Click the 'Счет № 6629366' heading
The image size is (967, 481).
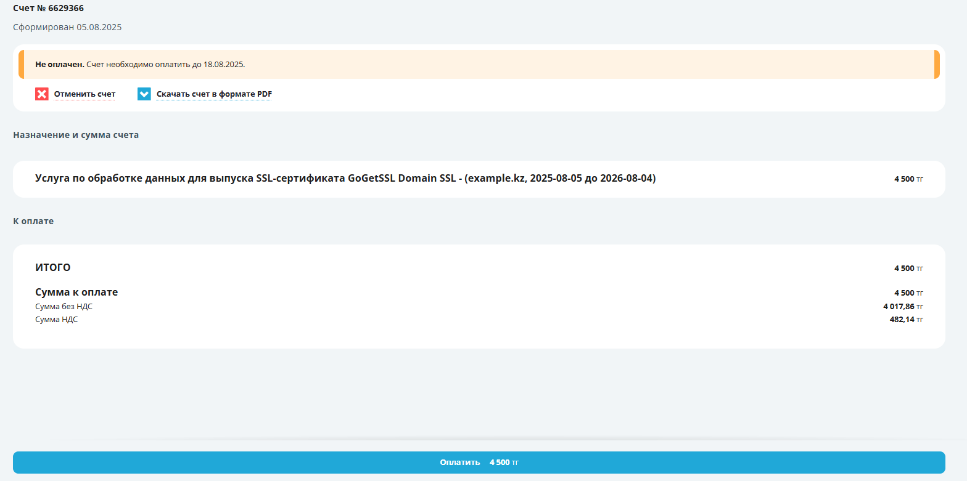coord(49,9)
